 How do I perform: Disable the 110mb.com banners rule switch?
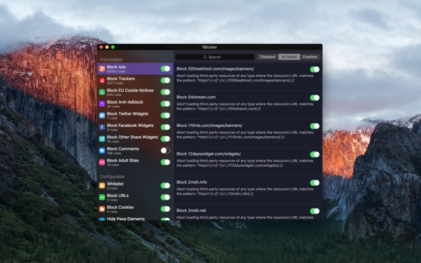[x=315, y=126]
